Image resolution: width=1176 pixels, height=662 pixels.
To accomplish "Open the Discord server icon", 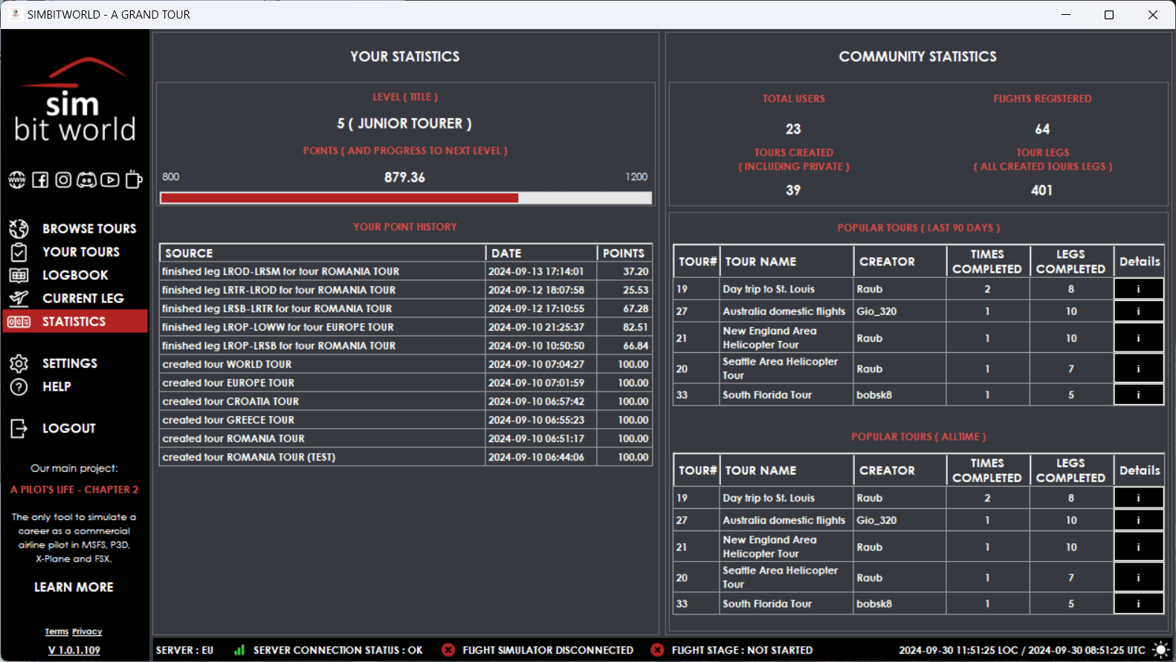I will (87, 180).
